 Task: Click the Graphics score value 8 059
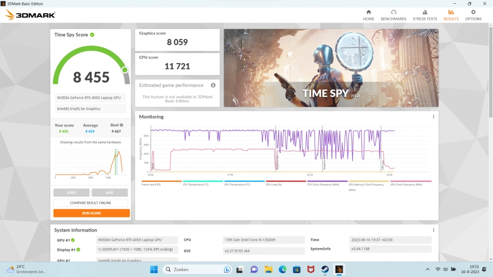[x=177, y=42]
